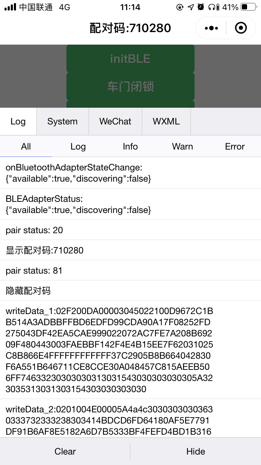
Task: Switch to the WeChat tab
Action: tap(115, 121)
